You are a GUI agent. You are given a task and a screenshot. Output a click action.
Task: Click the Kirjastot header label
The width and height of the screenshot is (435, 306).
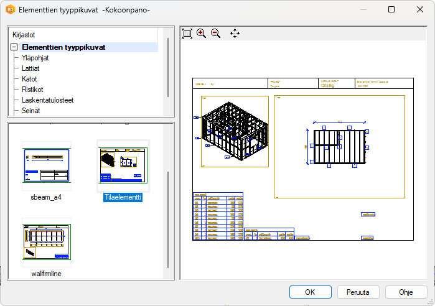(24, 35)
